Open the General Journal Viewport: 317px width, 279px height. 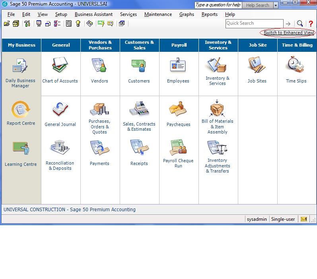pos(60,114)
